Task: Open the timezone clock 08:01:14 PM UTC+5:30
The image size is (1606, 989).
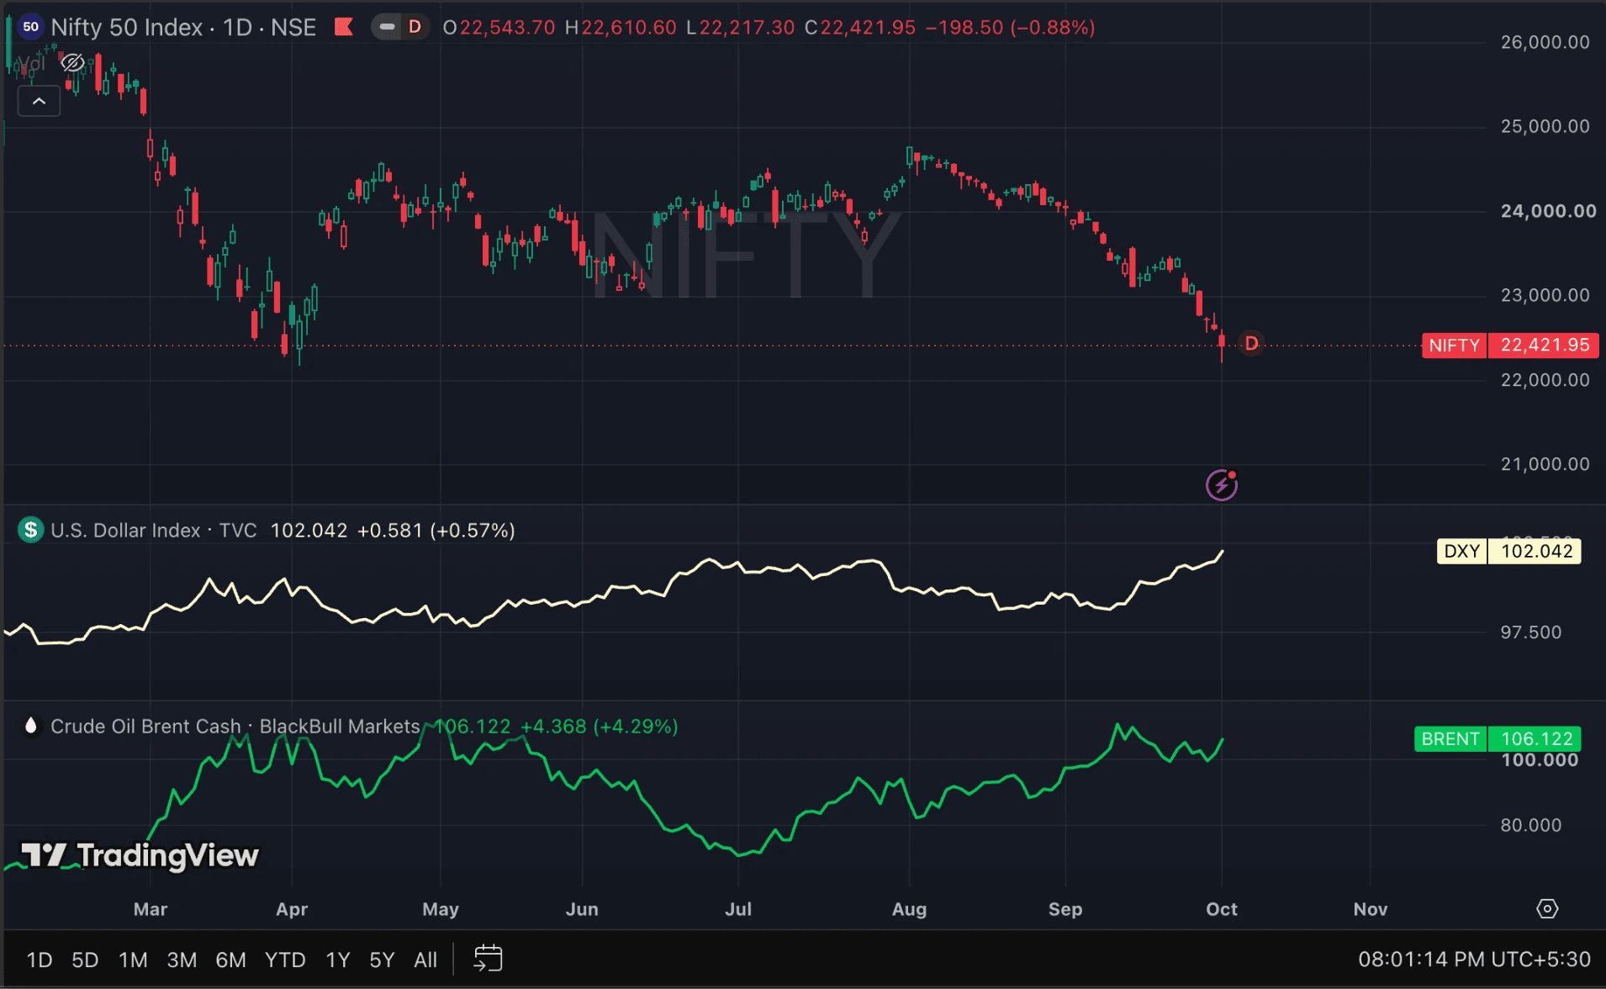Action: click(x=1474, y=959)
